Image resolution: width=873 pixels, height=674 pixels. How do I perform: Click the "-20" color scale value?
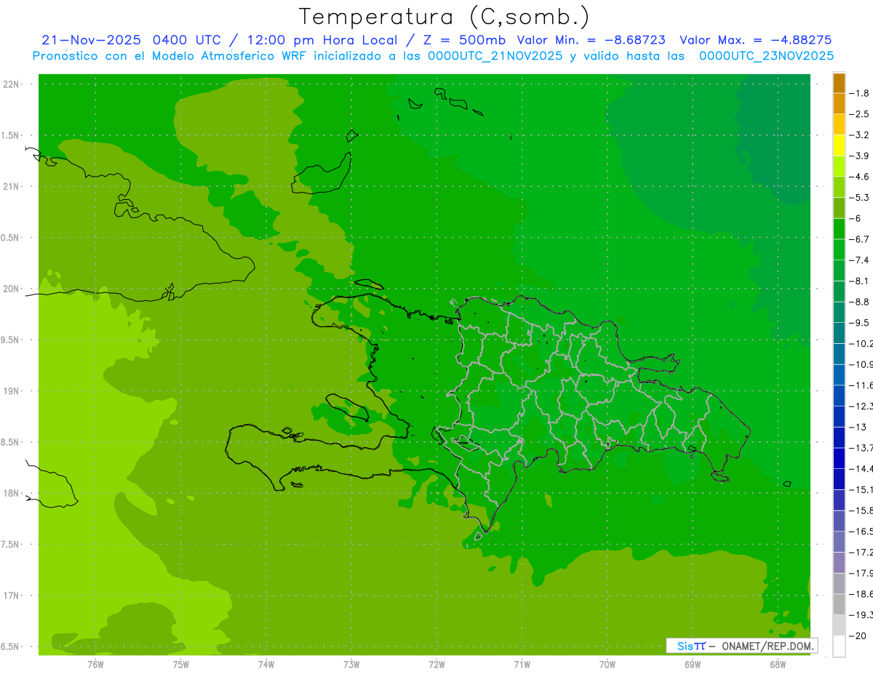[x=858, y=636]
